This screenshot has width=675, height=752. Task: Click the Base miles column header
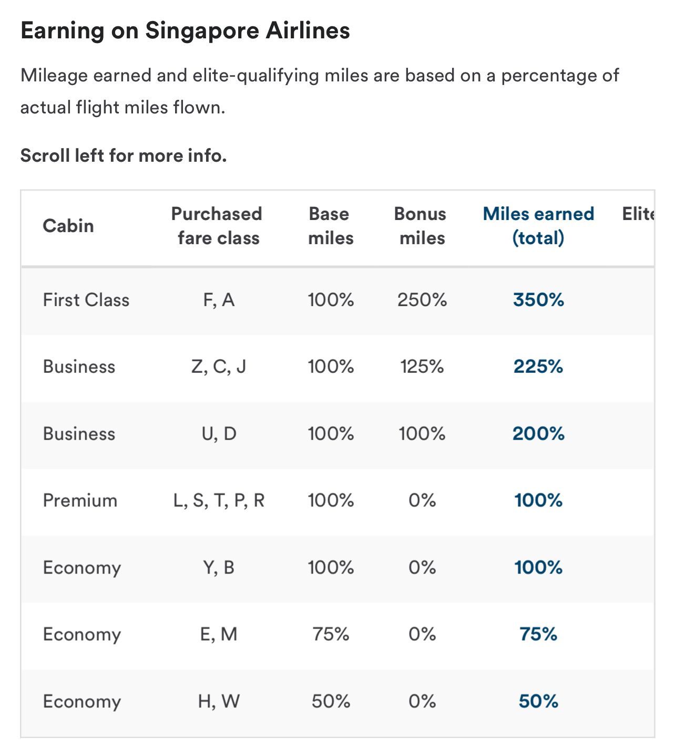point(330,226)
